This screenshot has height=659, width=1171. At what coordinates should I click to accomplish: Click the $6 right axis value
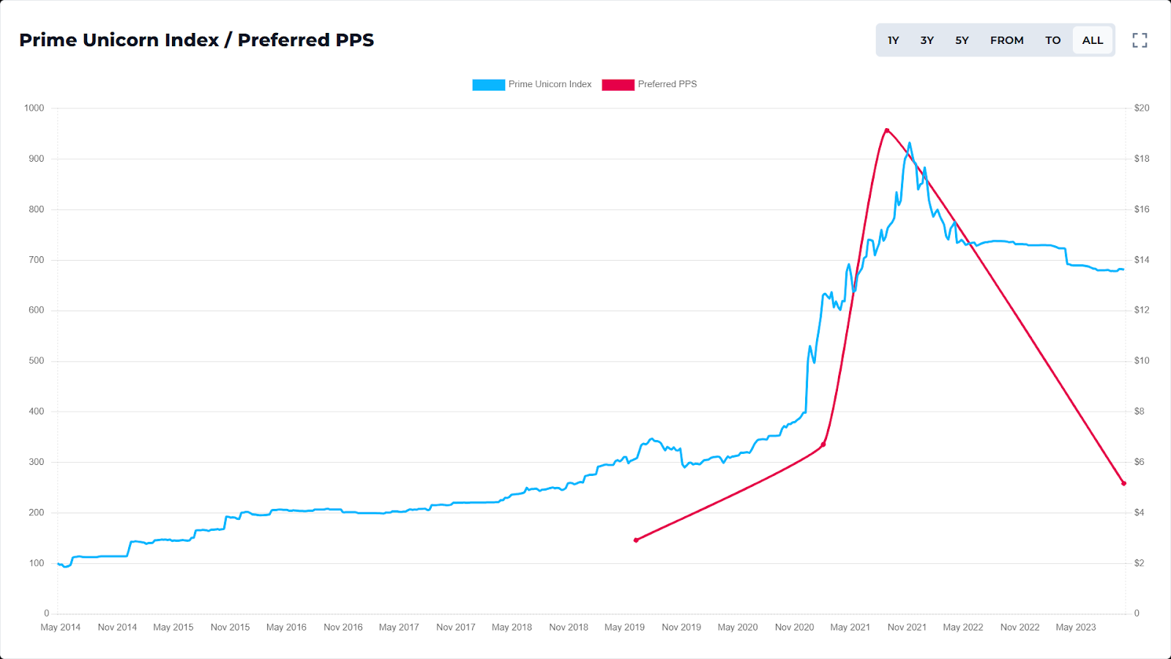click(x=1140, y=462)
